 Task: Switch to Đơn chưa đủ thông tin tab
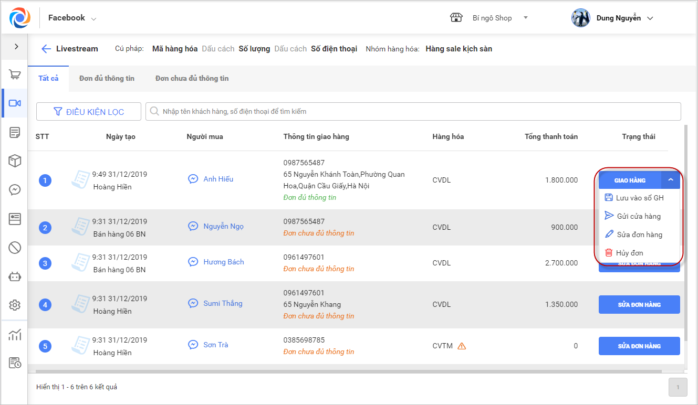pyautogui.click(x=192, y=79)
